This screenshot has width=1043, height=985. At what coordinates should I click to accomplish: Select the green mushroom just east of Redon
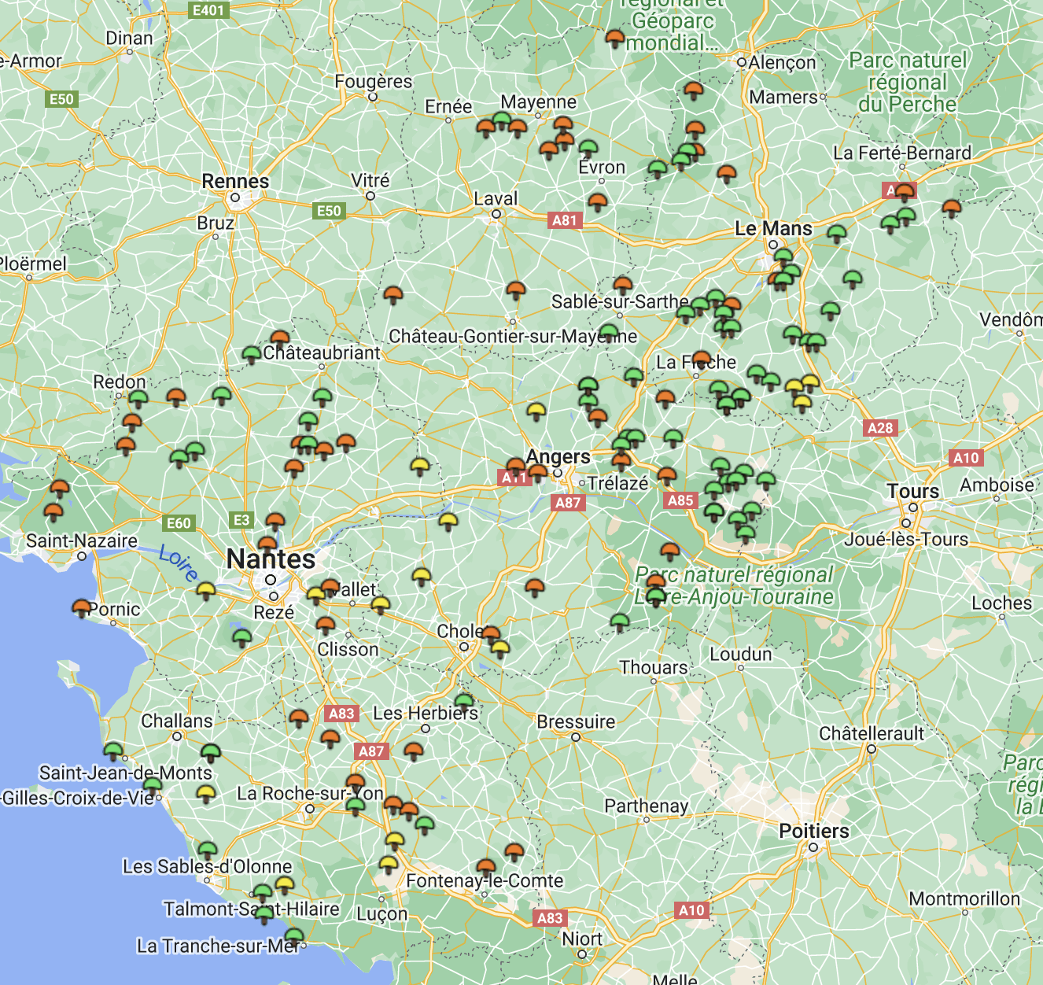(138, 399)
